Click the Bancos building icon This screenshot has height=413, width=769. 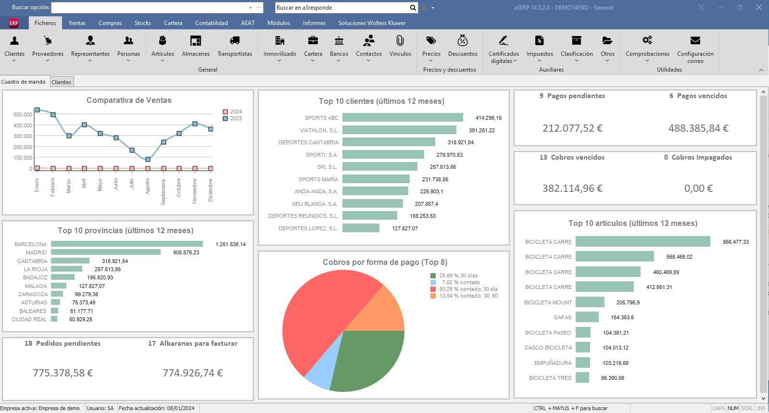339,41
